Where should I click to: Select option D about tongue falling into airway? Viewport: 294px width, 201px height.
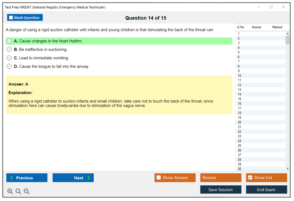point(9,66)
